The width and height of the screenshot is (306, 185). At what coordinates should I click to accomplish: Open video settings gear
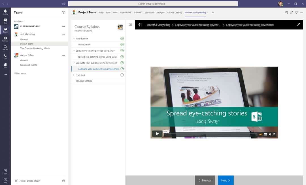pos(270,134)
